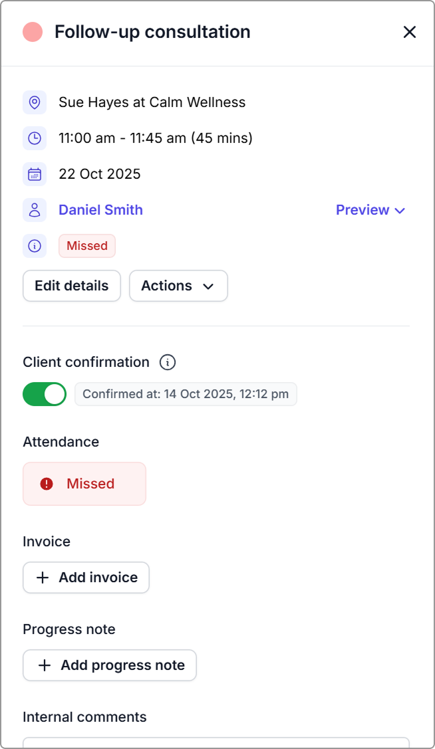Click the plus icon on Add progress note
Image resolution: width=435 pixels, height=749 pixels.
pos(45,665)
